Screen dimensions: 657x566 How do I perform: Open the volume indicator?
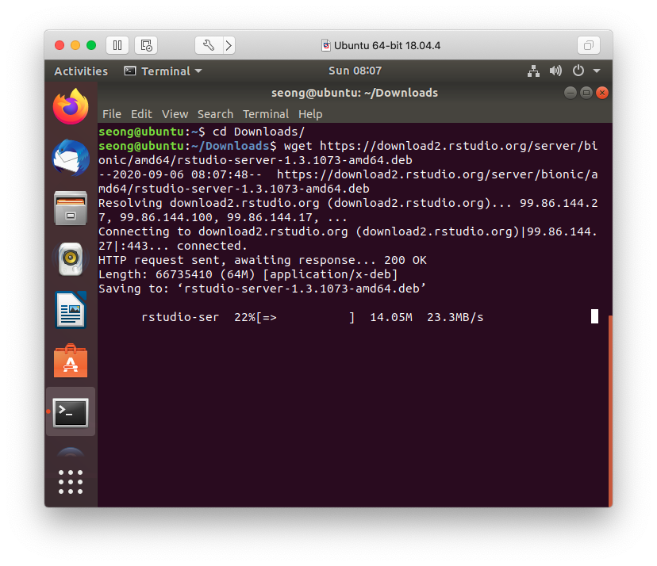click(x=555, y=71)
